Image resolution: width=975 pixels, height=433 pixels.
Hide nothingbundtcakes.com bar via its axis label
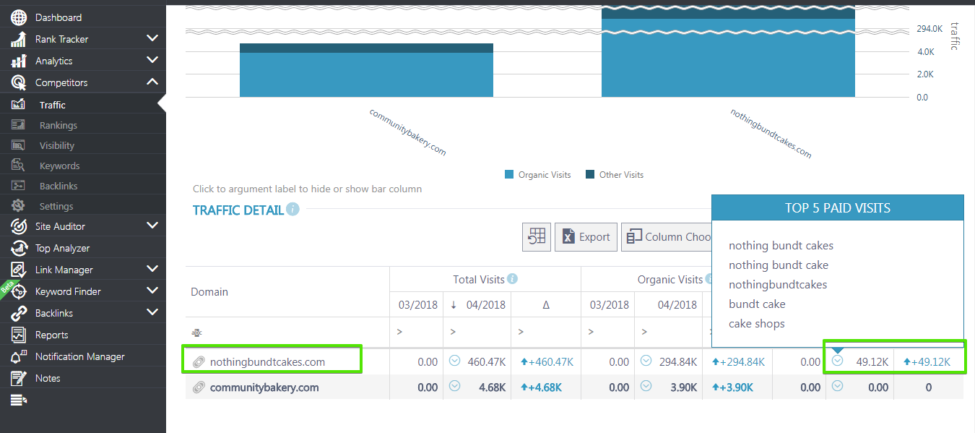(771, 134)
